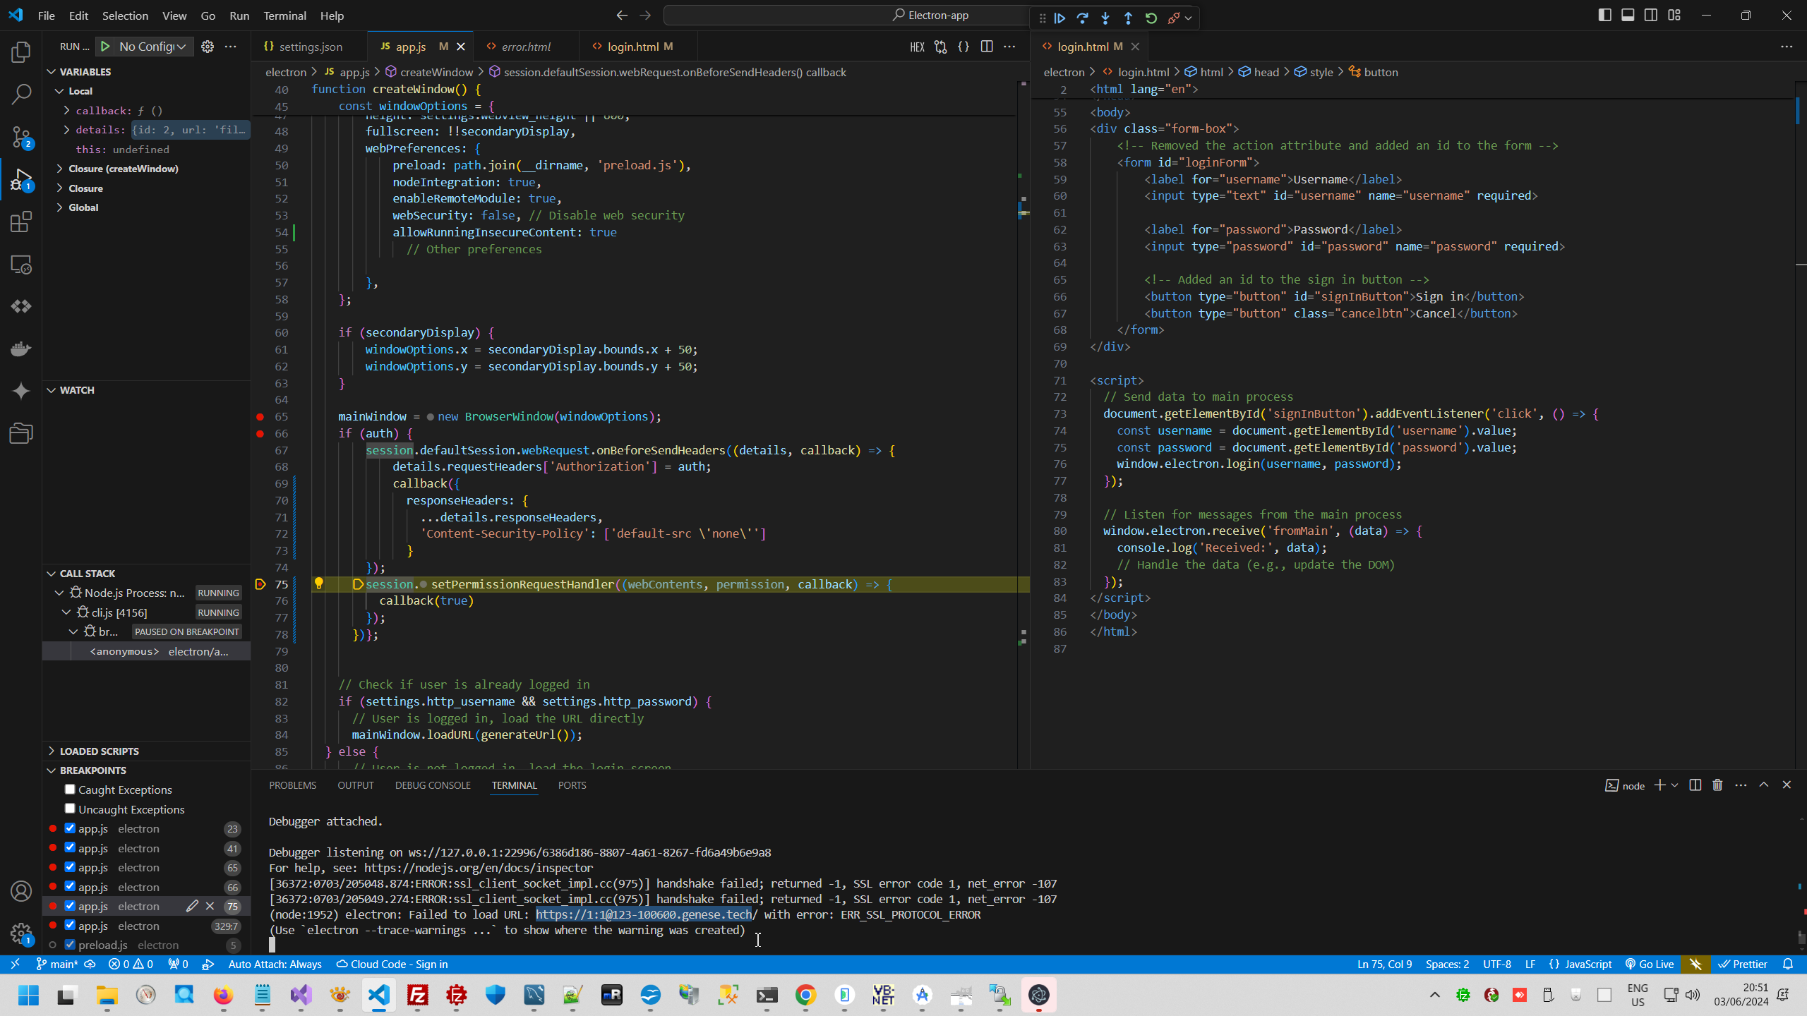This screenshot has height=1016, width=1807.
Task: Switch to the Debug Console panel tab
Action: pos(433,785)
